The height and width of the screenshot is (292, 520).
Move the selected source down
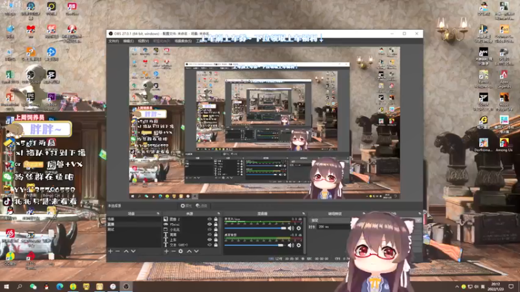coord(196,251)
